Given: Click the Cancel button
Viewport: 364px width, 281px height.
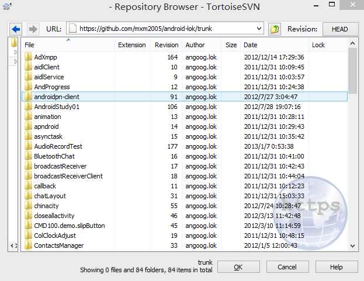Looking at the screenshot, I should 287,267.
